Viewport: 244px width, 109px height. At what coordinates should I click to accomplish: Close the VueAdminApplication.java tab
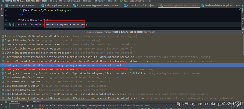[37, 5]
